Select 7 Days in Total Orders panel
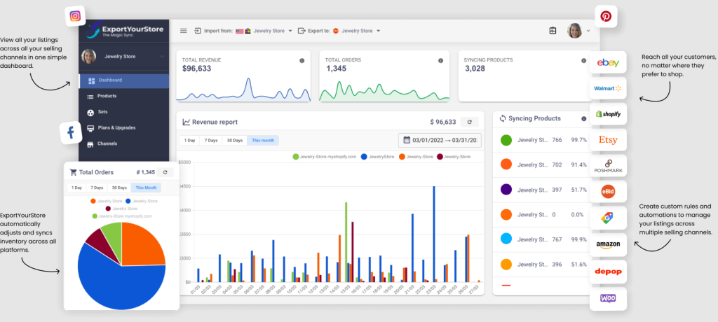This screenshot has height=322, width=718. pyautogui.click(x=97, y=188)
